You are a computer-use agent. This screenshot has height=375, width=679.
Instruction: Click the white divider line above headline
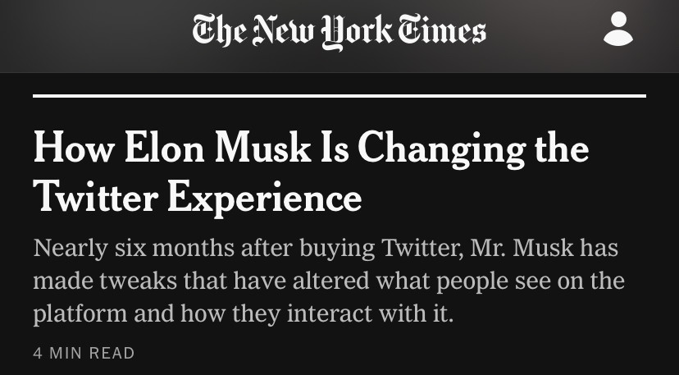pos(339,96)
